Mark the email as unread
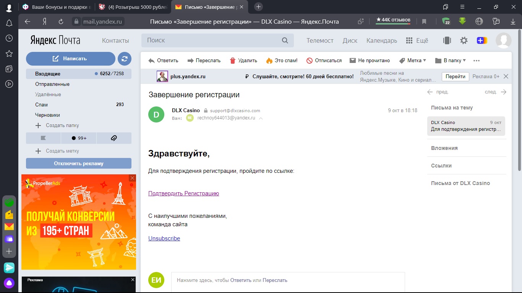Viewport: 522px width, 293px height. pos(370,60)
